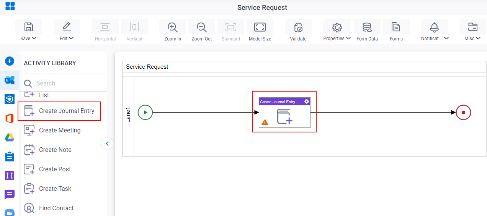
Task: Select the Microsoft Office sidebar icon
Action: [10, 118]
